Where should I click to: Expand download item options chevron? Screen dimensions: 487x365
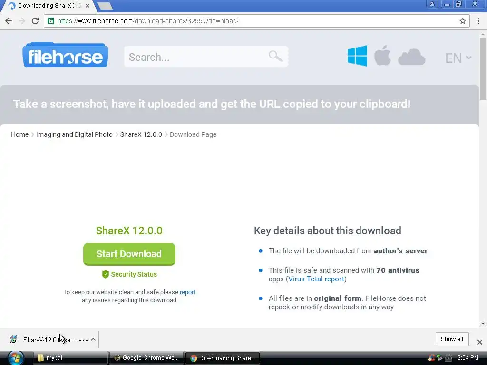point(93,339)
